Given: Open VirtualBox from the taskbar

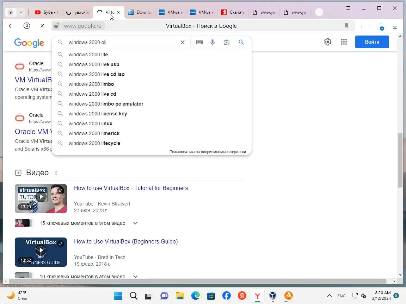Looking at the screenshot, I should point(273,296).
